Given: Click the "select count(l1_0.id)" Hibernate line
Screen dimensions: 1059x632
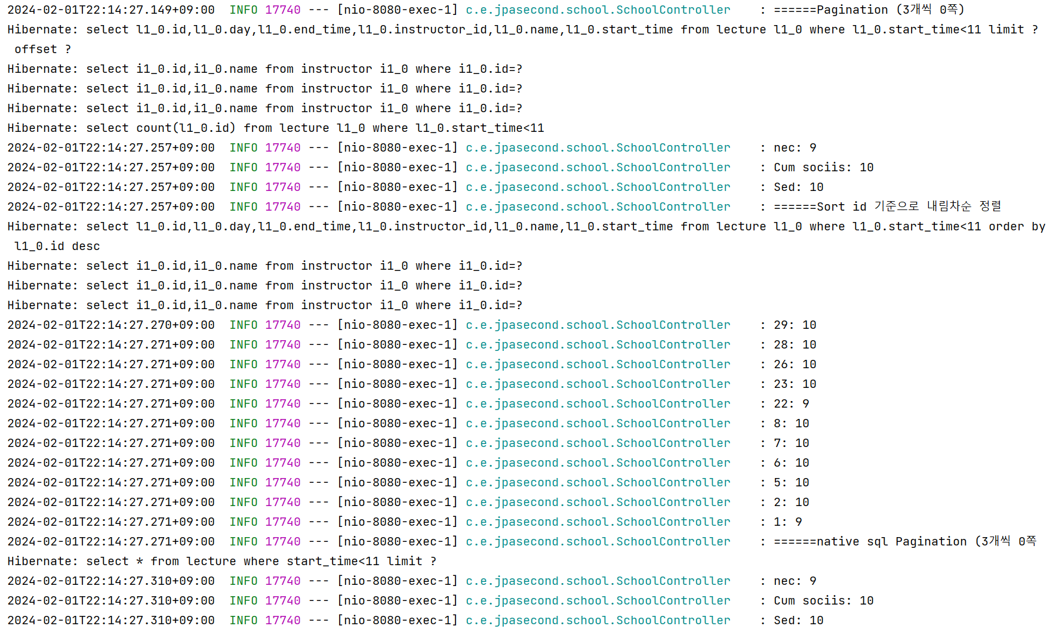Looking at the screenshot, I should [276, 128].
